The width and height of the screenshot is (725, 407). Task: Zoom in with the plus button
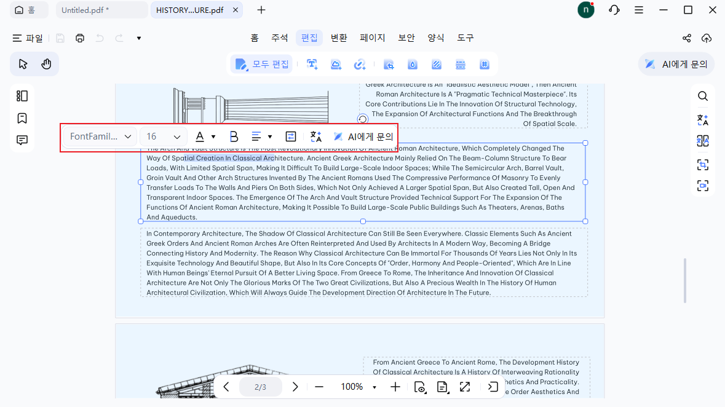395,387
